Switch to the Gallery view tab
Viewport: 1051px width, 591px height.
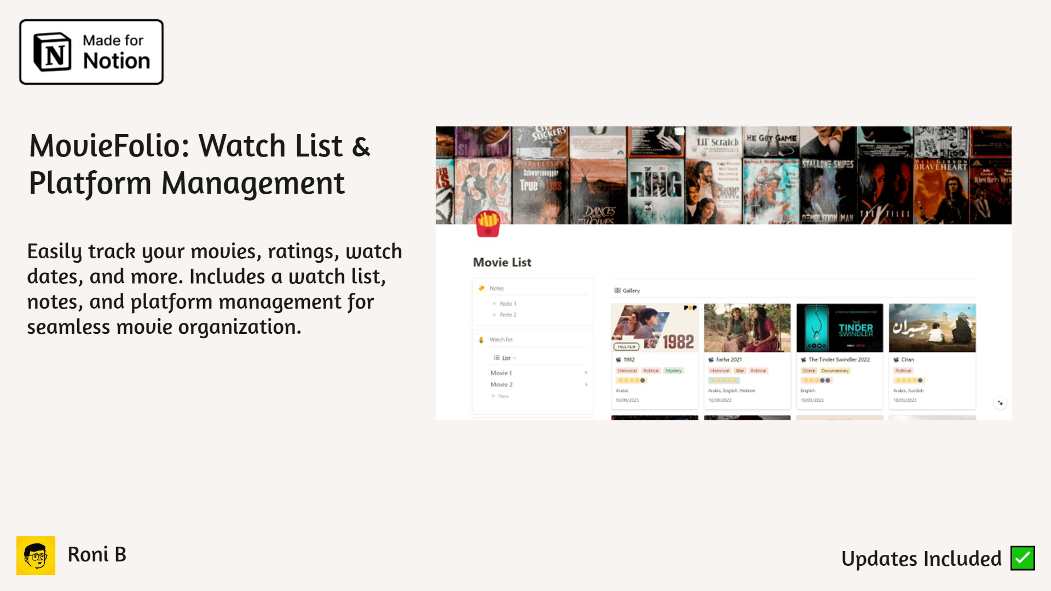pos(627,291)
